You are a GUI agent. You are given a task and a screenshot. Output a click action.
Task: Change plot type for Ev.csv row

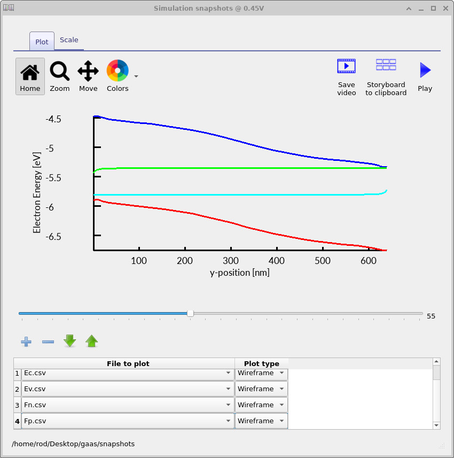pyautogui.click(x=261, y=389)
